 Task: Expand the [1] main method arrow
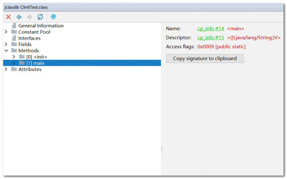[14, 63]
